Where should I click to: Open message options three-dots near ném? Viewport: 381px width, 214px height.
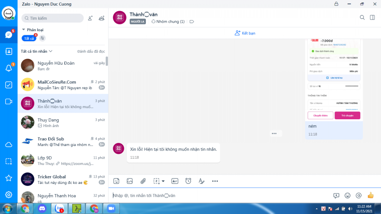point(274,133)
